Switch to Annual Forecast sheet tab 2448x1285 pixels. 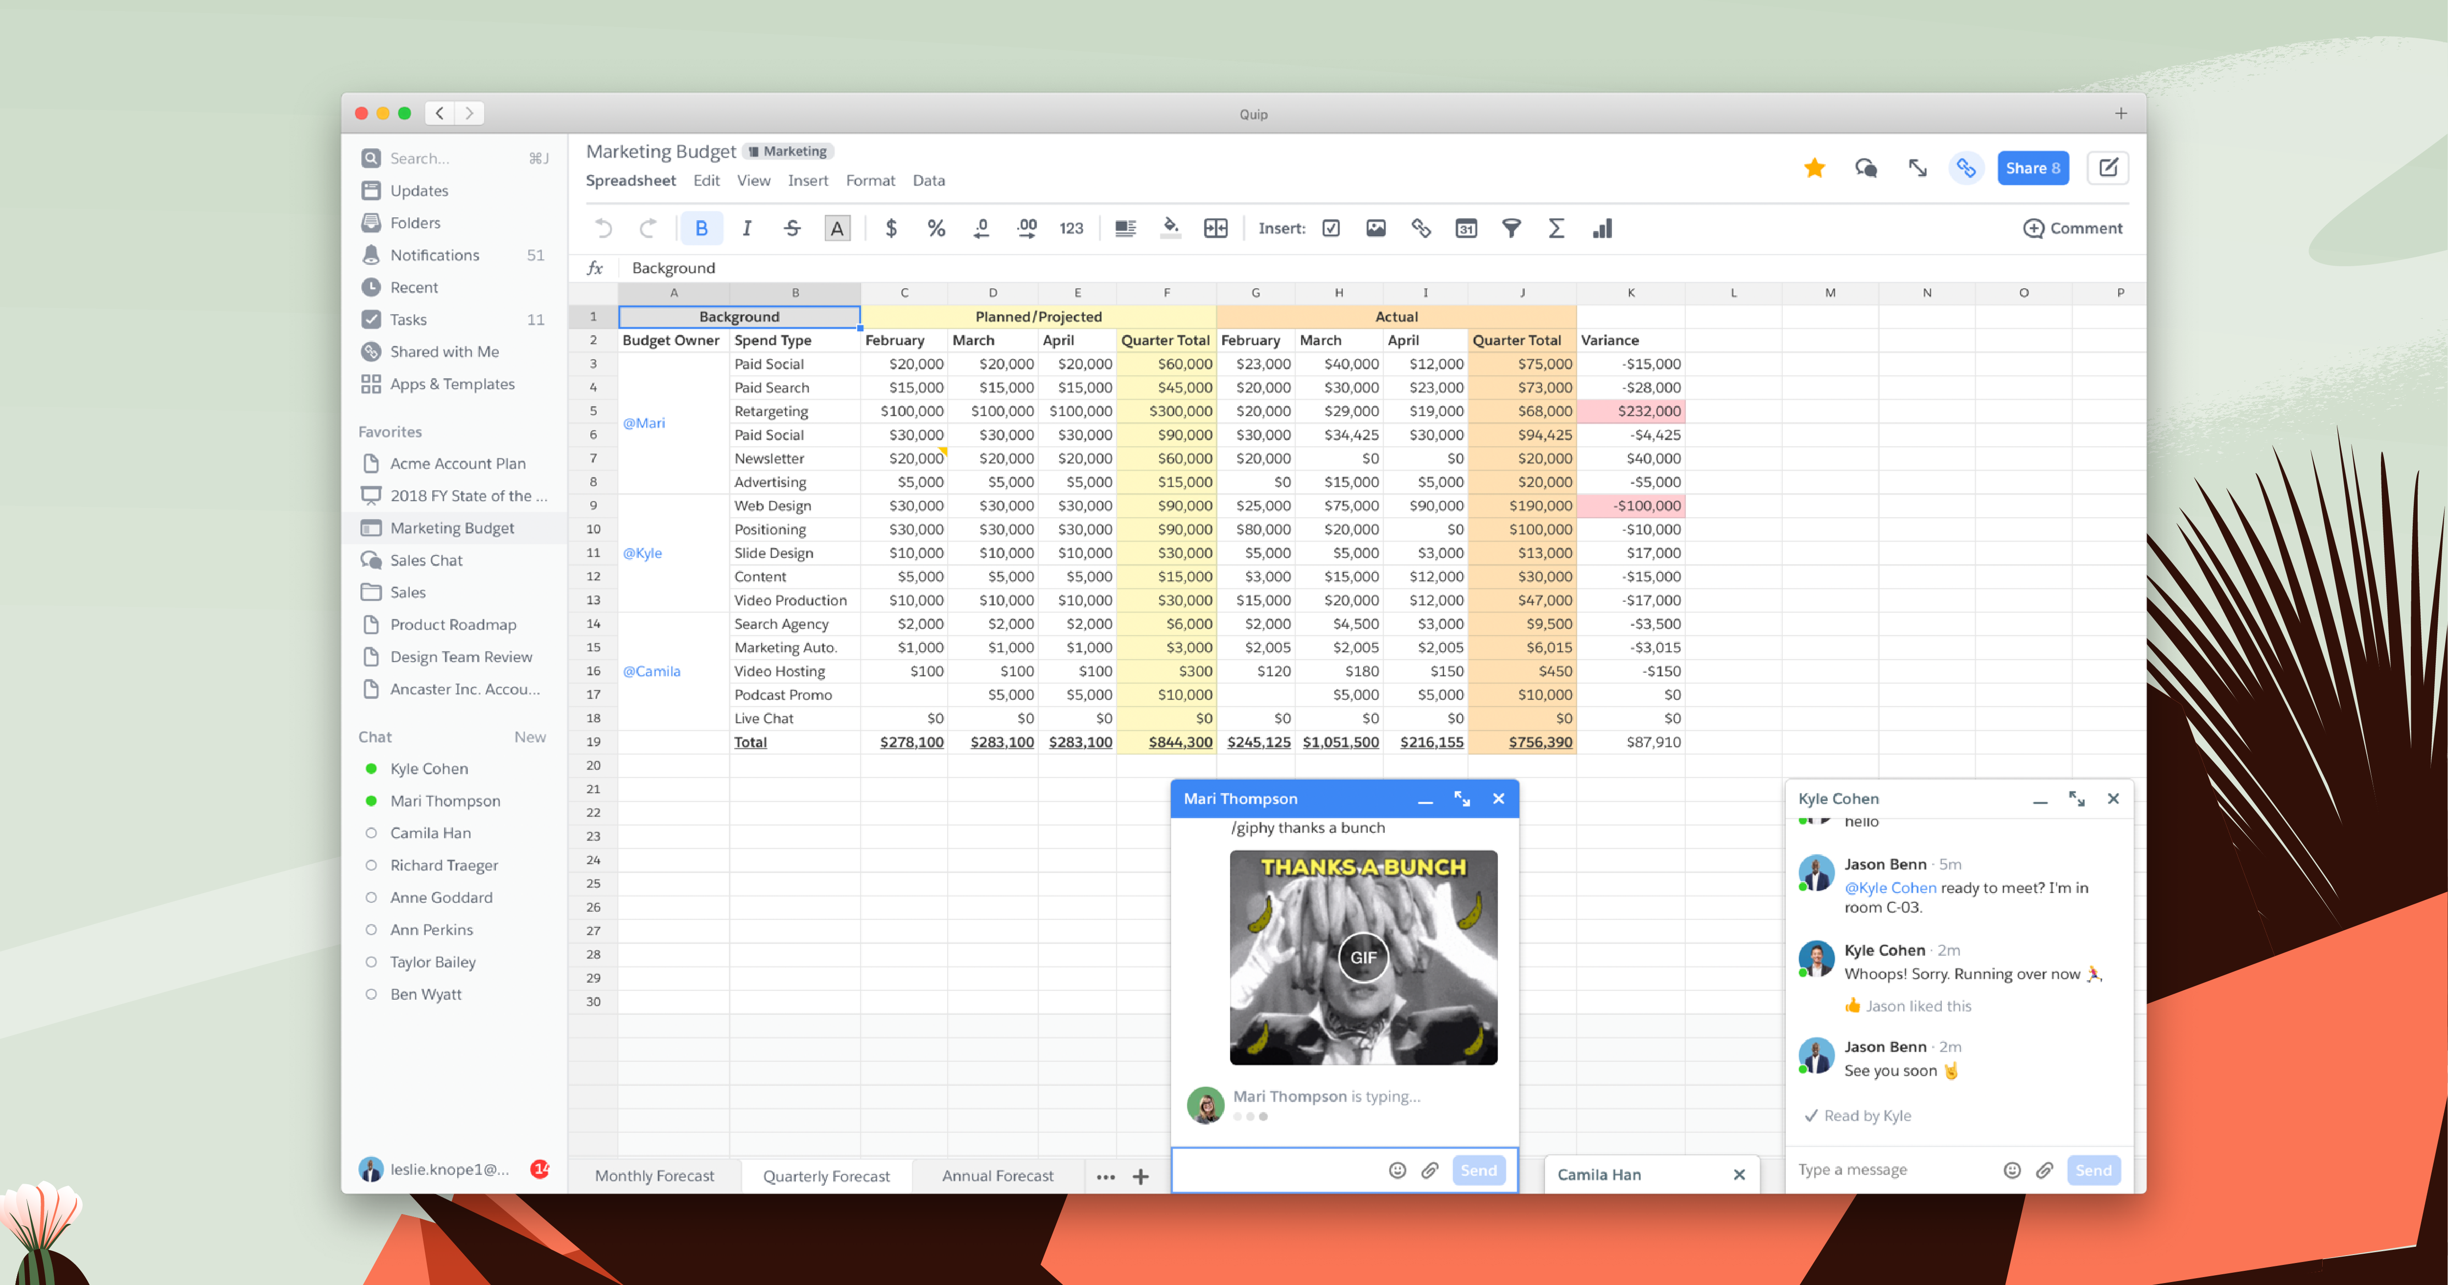click(997, 1176)
